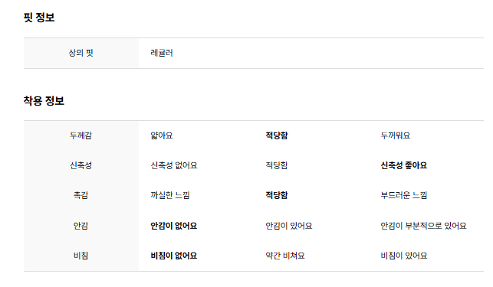Select 적당함 in the 두께감 row
The image size is (493, 287).
[x=277, y=135]
